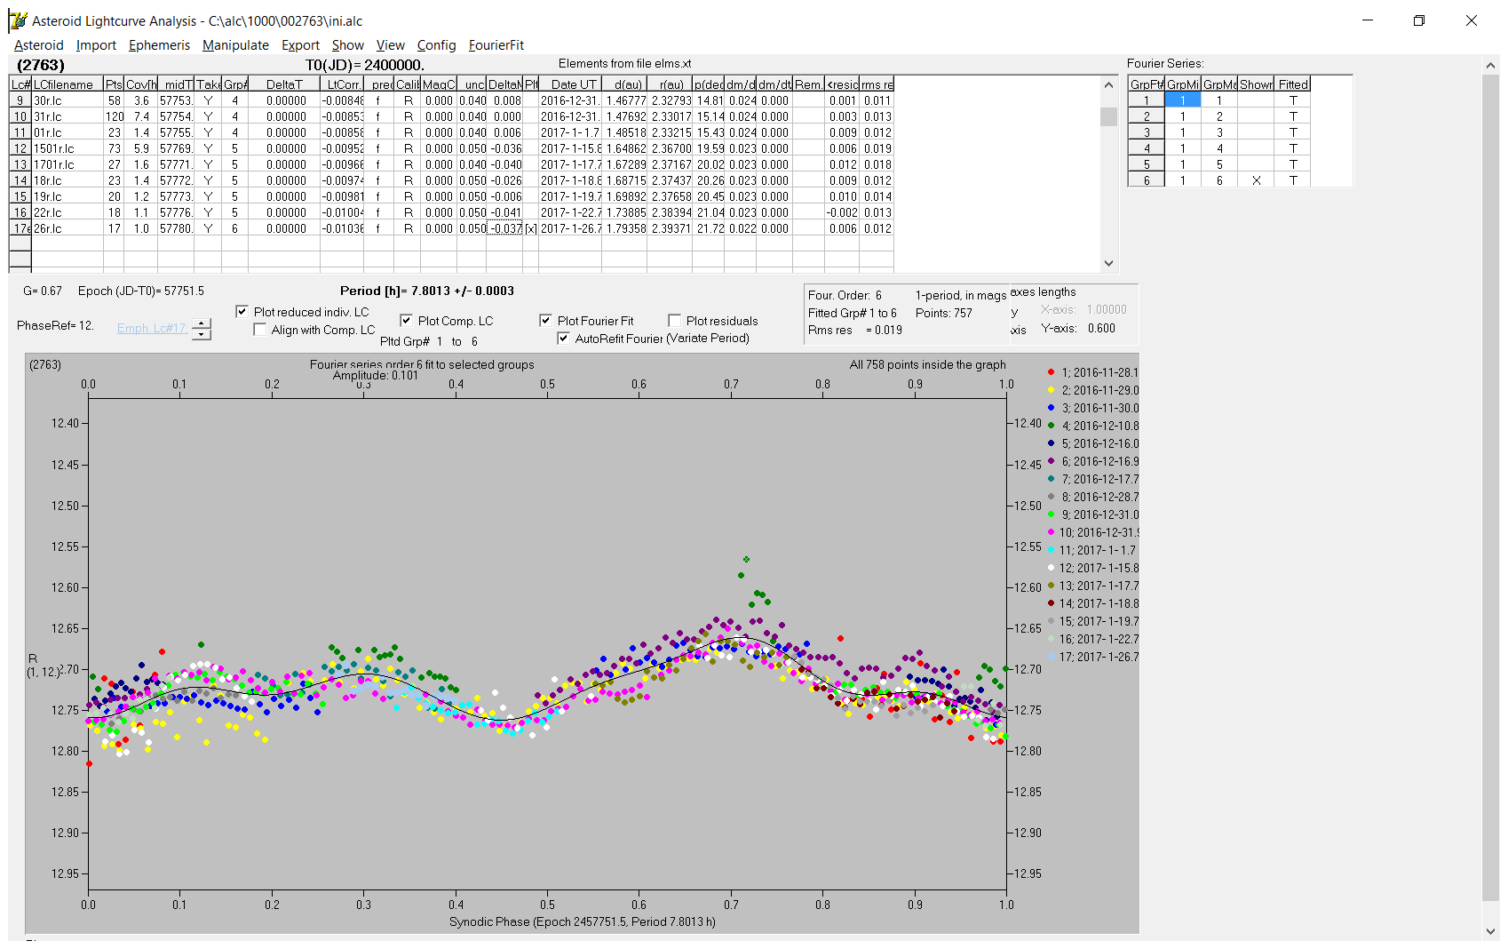This screenshot has height=949, width=1508.
Task: Toggle Plot reduced indiv. LC checkbox
Action: pyautogui.click(x=242, y=312)
